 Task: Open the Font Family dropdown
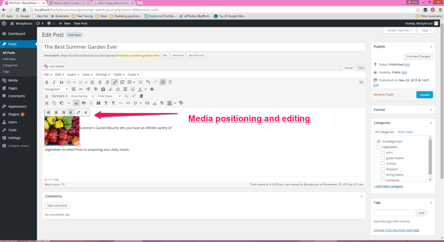click(82, 96)
